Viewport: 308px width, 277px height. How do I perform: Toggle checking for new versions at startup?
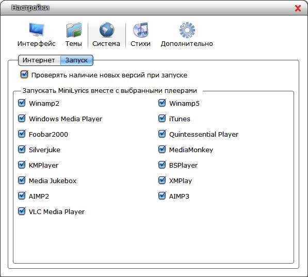24,74
